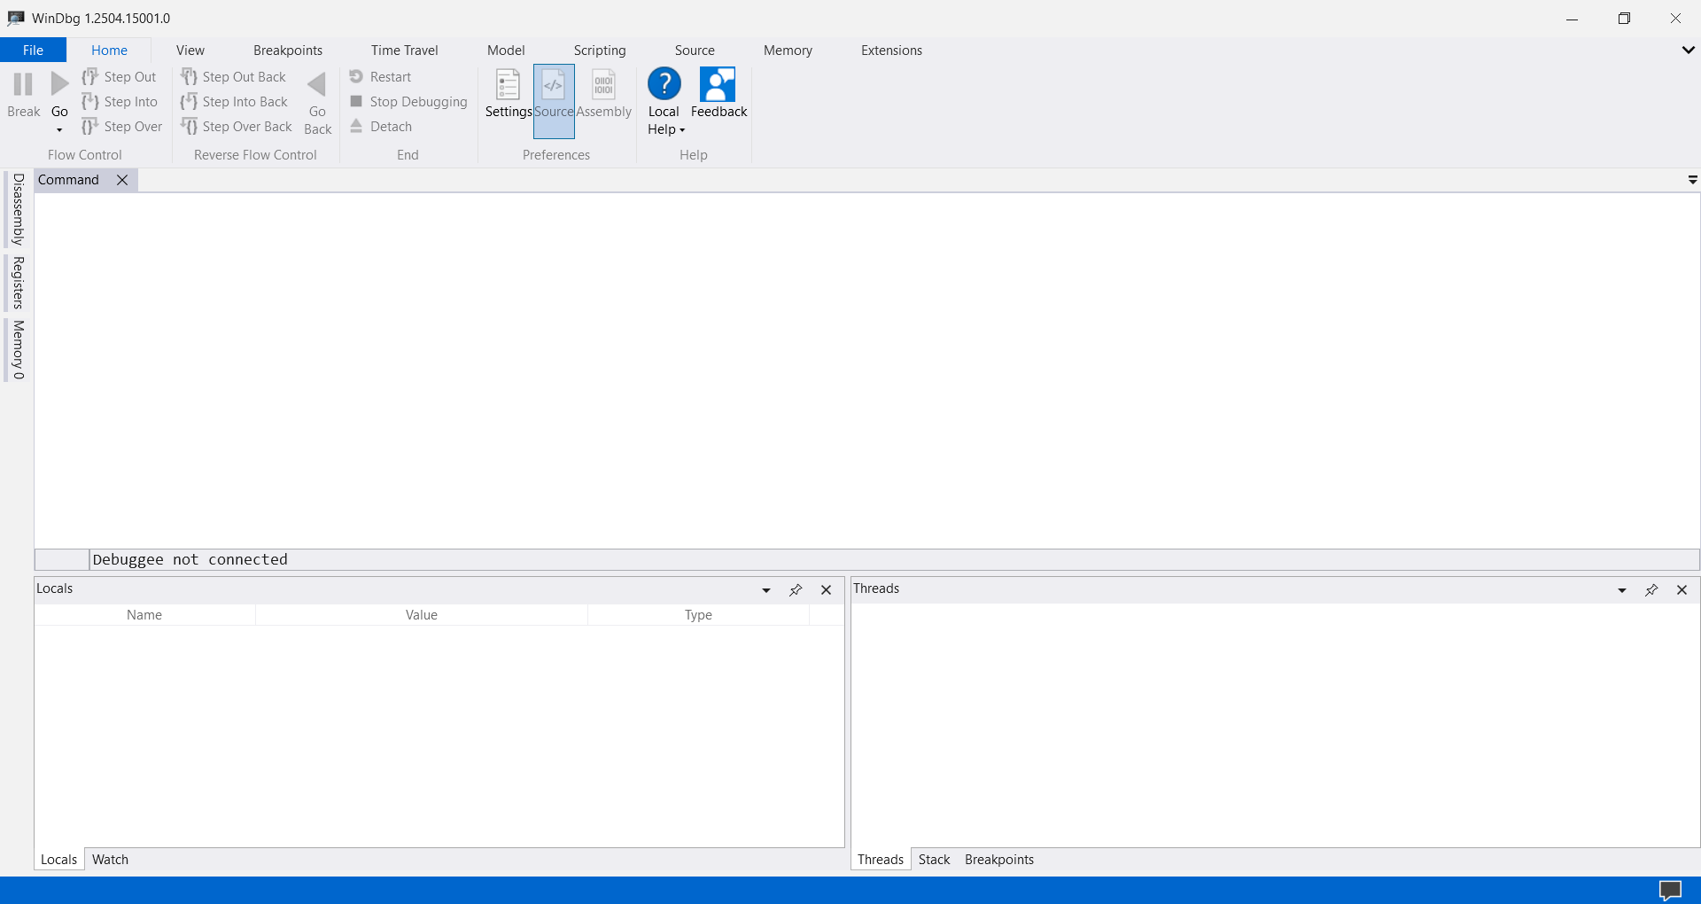Click the Type column header in Locals
This screenshot has height=904, width=1701.
[x=698, y=615]
